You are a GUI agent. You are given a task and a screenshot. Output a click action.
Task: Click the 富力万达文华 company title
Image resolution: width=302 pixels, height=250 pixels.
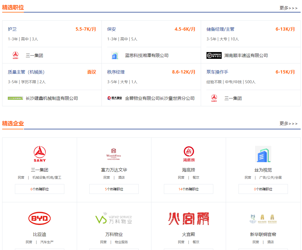pyautogui.click(x=114, y=170)
